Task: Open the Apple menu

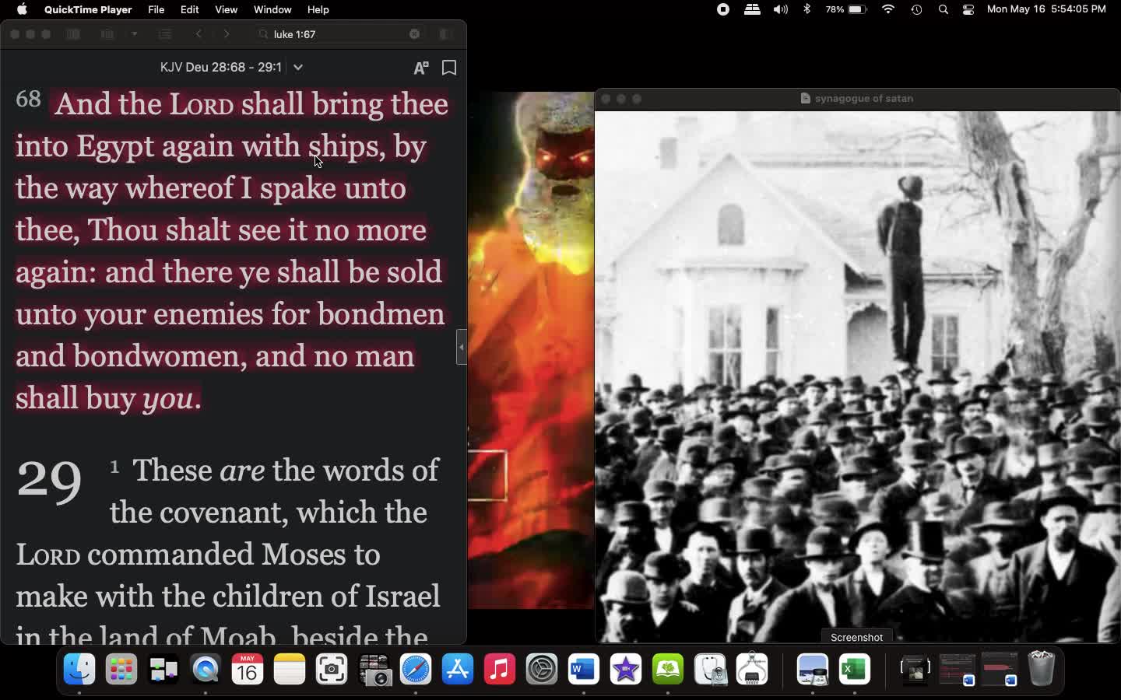Action: point(22,9)
